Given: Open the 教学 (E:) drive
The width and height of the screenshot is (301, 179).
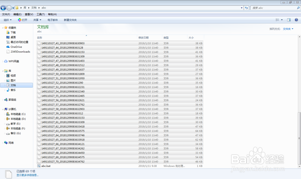Looking at the screenshot, I should (x=15, y=124).
